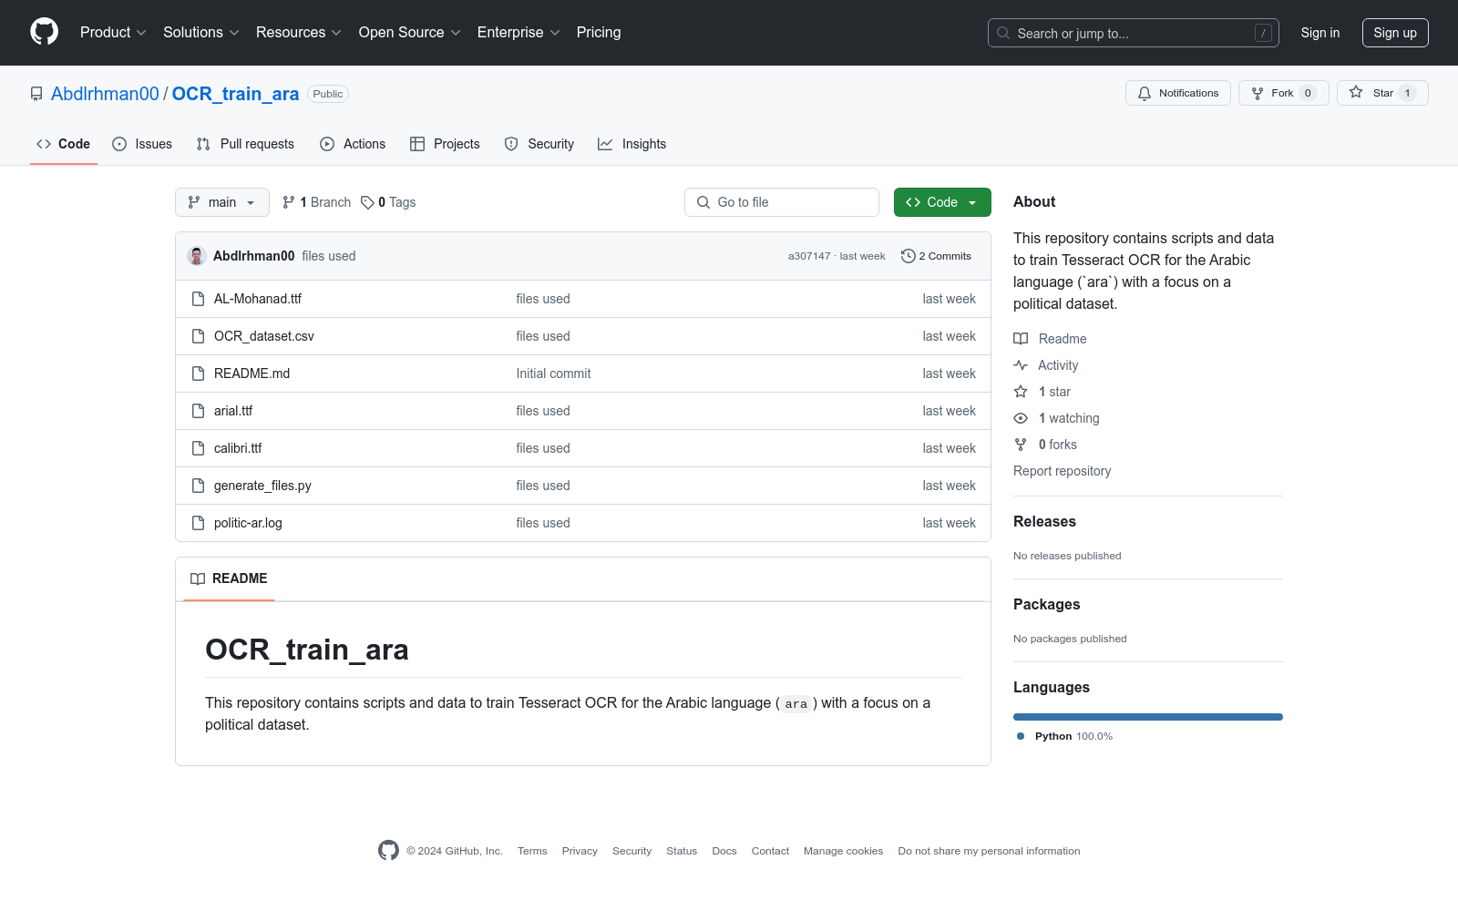Click the file icon beside OCR_dataset.csv
This screenshot has height=911, width=1458.
pos(198,336)
